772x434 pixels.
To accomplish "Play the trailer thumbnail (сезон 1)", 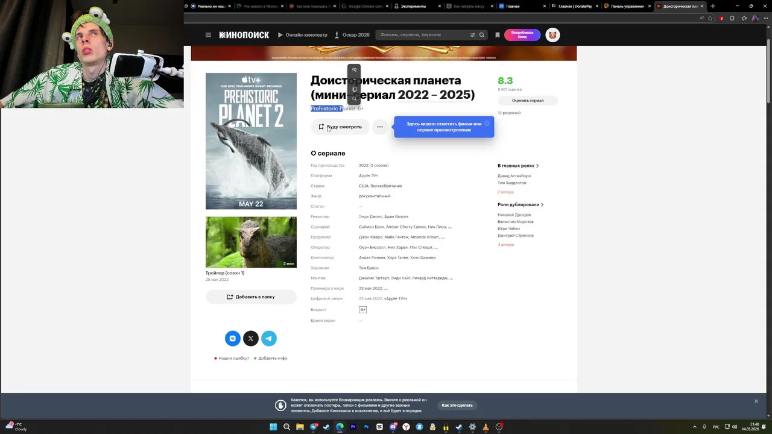I will [251, 242].
